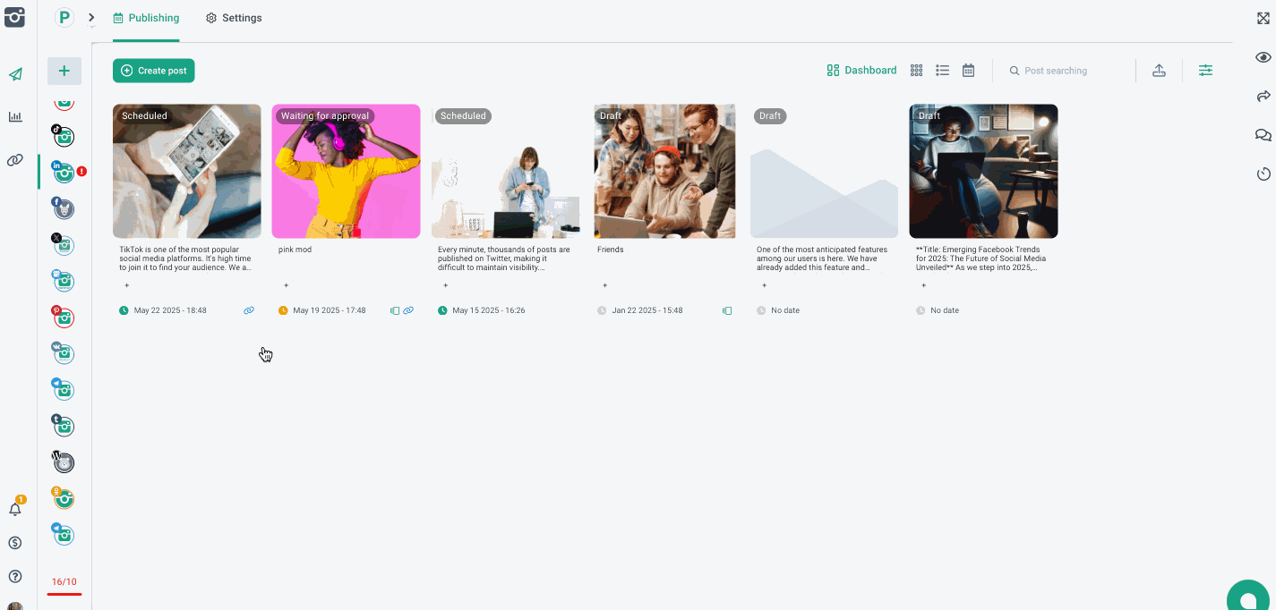Screen dimensions: 1276x610
Task: Click the paper plane publishing icon
Action: 15,74
